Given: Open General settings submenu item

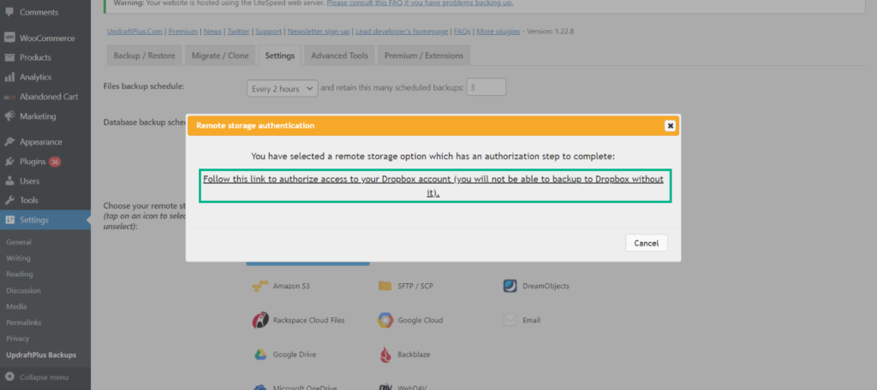Looking at the screenshot, I should pyautogui.click(x=19, y=243).
